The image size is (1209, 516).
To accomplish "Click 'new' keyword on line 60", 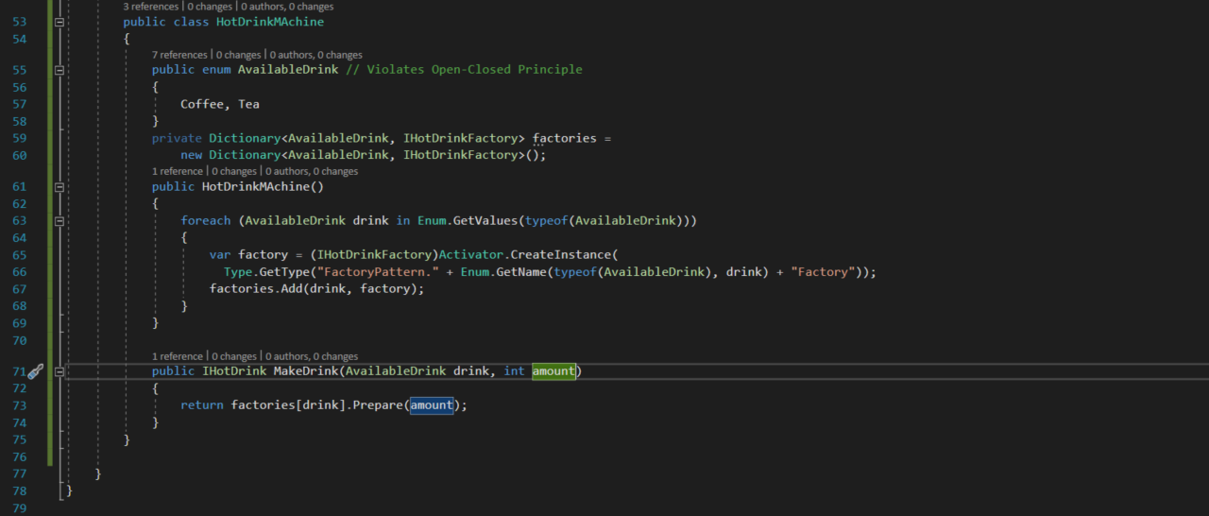I will coord(191,155).
